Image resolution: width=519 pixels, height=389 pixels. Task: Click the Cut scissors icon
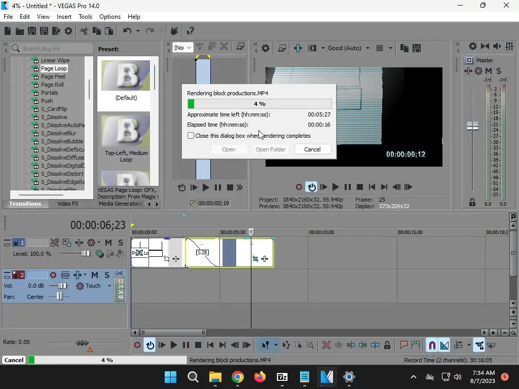click(85, 31)
